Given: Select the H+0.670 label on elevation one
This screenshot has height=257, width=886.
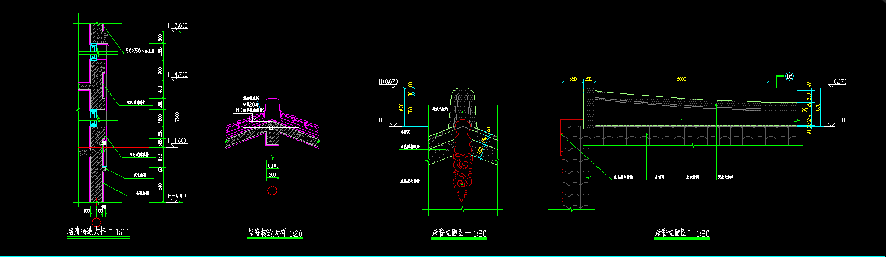Looking at the screenshot, I should pos(388,82).
